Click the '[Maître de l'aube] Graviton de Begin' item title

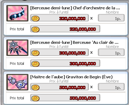(x=71, y=77)
